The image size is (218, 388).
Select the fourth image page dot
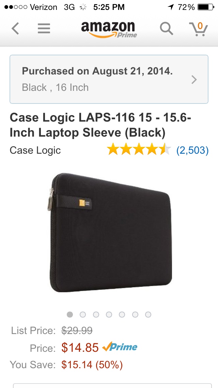[x=109, y=315]
